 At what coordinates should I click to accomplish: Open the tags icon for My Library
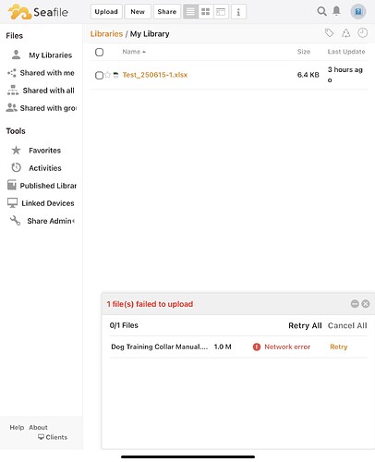tap(329, 32)
